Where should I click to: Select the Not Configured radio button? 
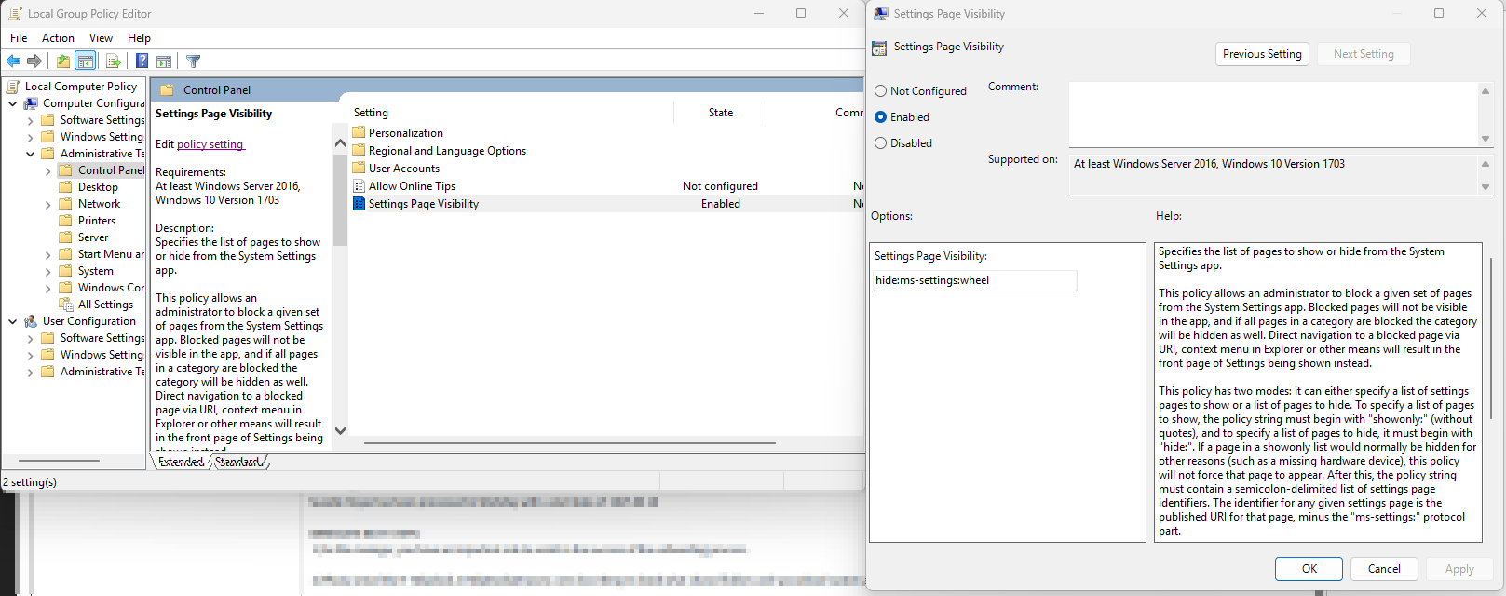point(880,91)
